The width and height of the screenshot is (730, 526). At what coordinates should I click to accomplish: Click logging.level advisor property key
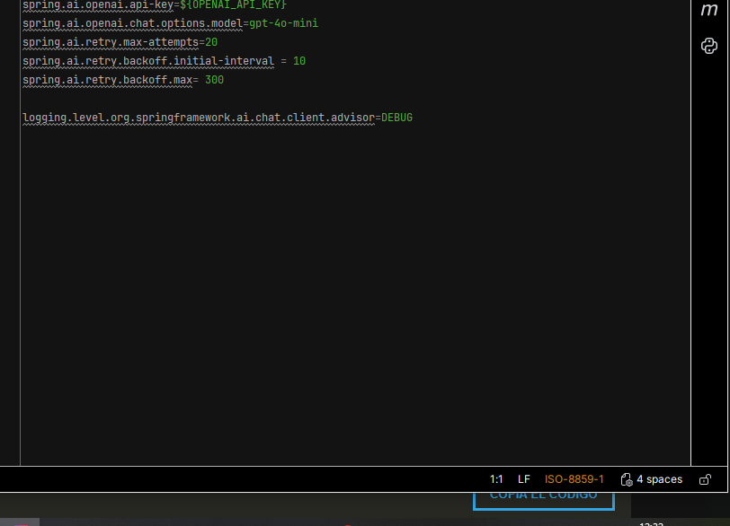199,118
